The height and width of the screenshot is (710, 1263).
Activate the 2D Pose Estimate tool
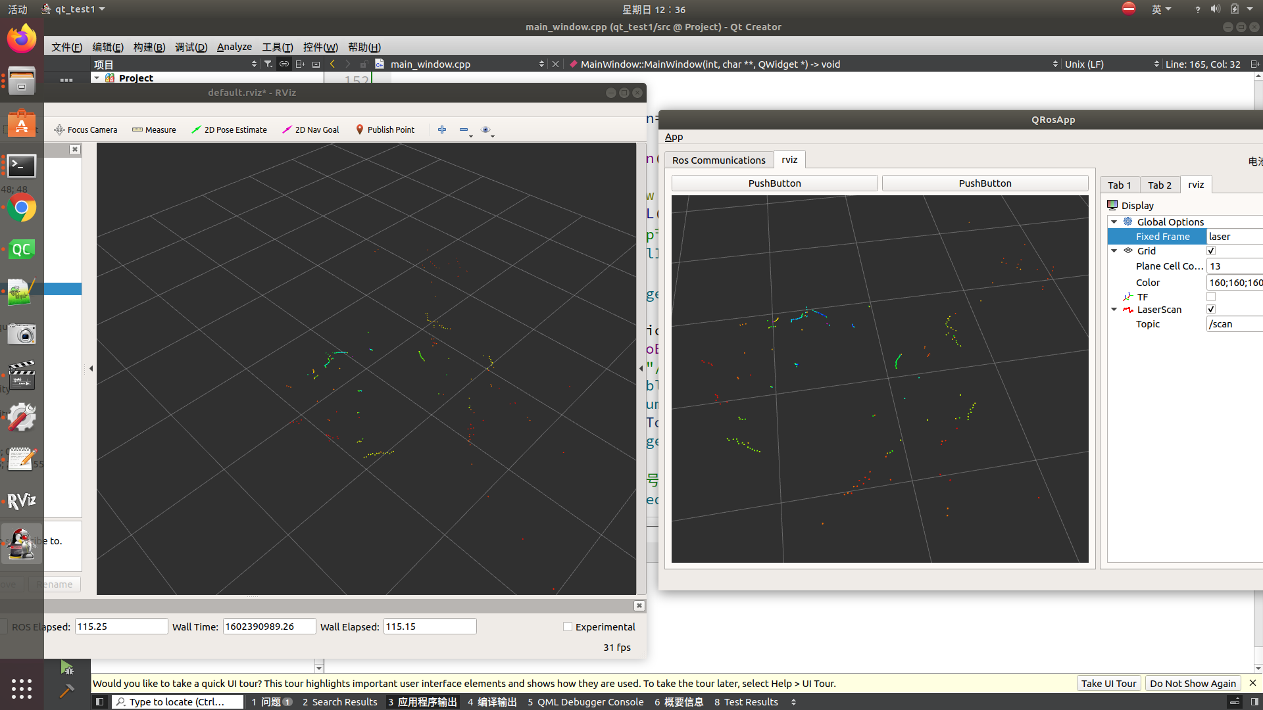pyautogui.click(x=229, y=130)
